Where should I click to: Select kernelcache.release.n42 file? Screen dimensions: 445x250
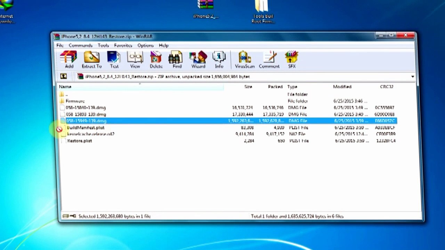91,134
